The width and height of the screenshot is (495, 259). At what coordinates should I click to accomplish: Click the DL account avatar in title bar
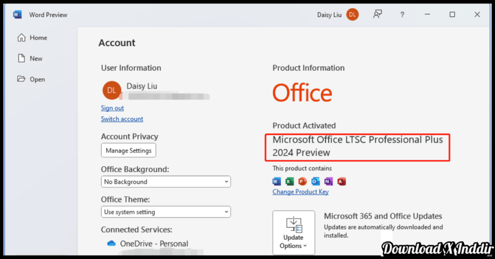click(352, 14)
